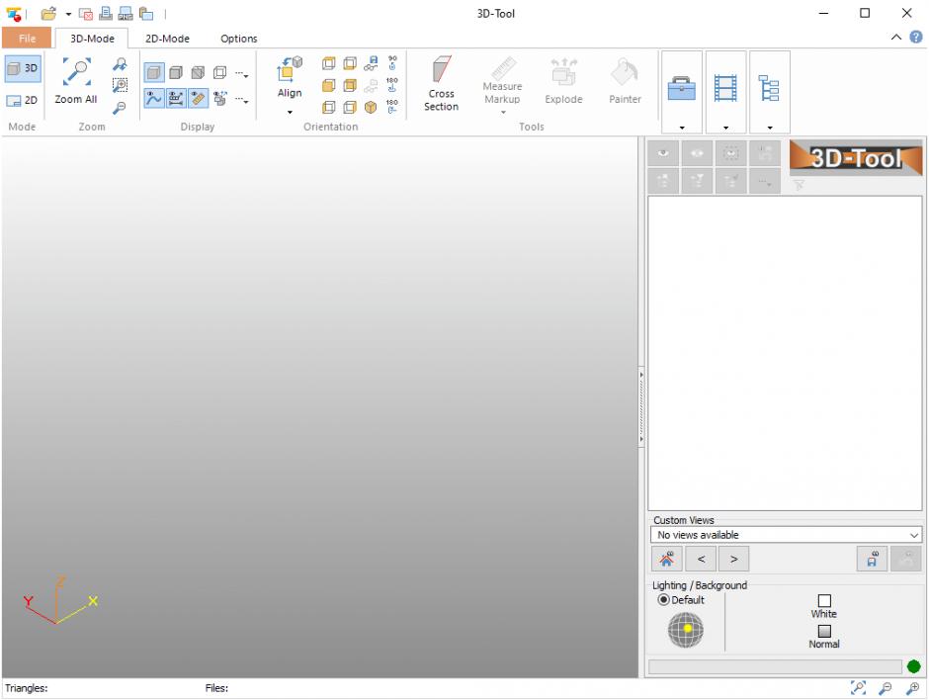This screenshot has height=700, width=929.
Task: Open the model tree structure dropdown
Action: point(770,92)
